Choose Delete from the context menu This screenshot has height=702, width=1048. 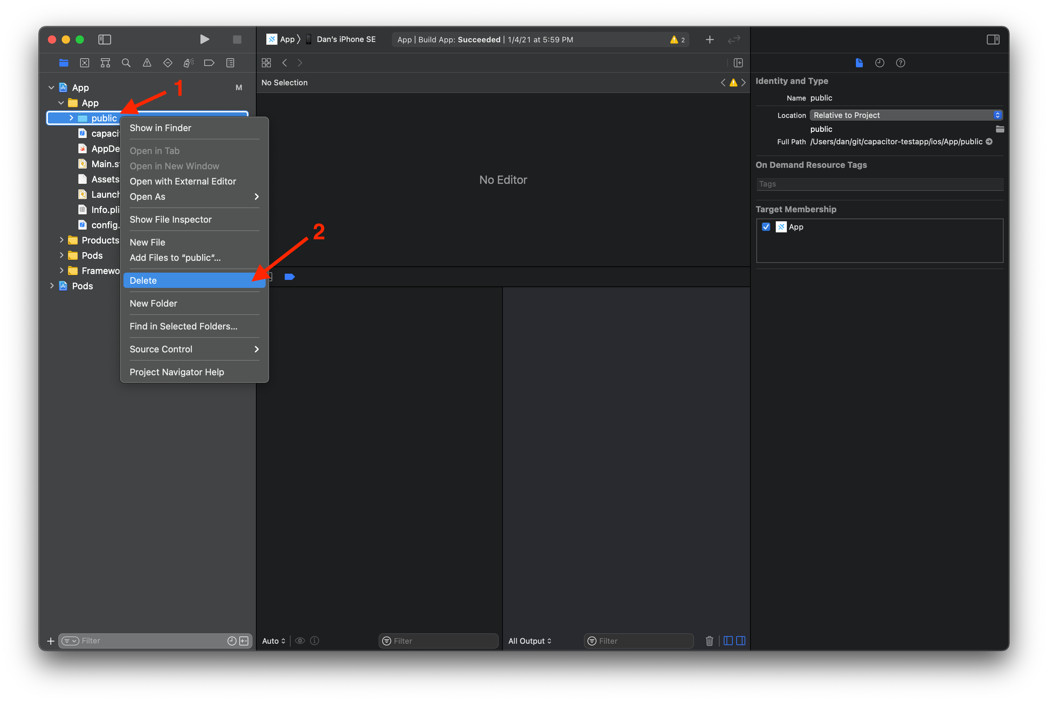(x=143, y=280)
